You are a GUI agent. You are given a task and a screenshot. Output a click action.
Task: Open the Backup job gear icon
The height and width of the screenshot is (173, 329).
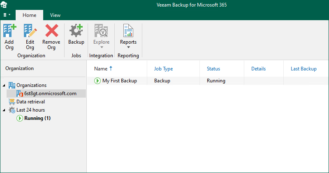[76, 31]
